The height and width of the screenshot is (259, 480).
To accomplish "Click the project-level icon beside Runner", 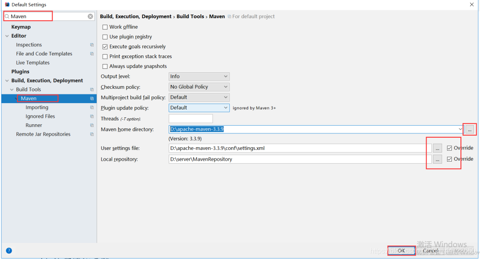I will (92, 125).
